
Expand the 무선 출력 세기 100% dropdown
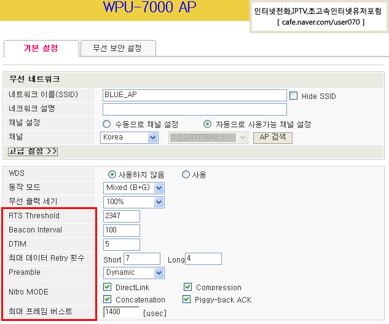[x=134, y=202]
